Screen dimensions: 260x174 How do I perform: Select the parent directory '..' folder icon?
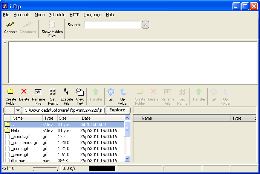pos(7,124)
